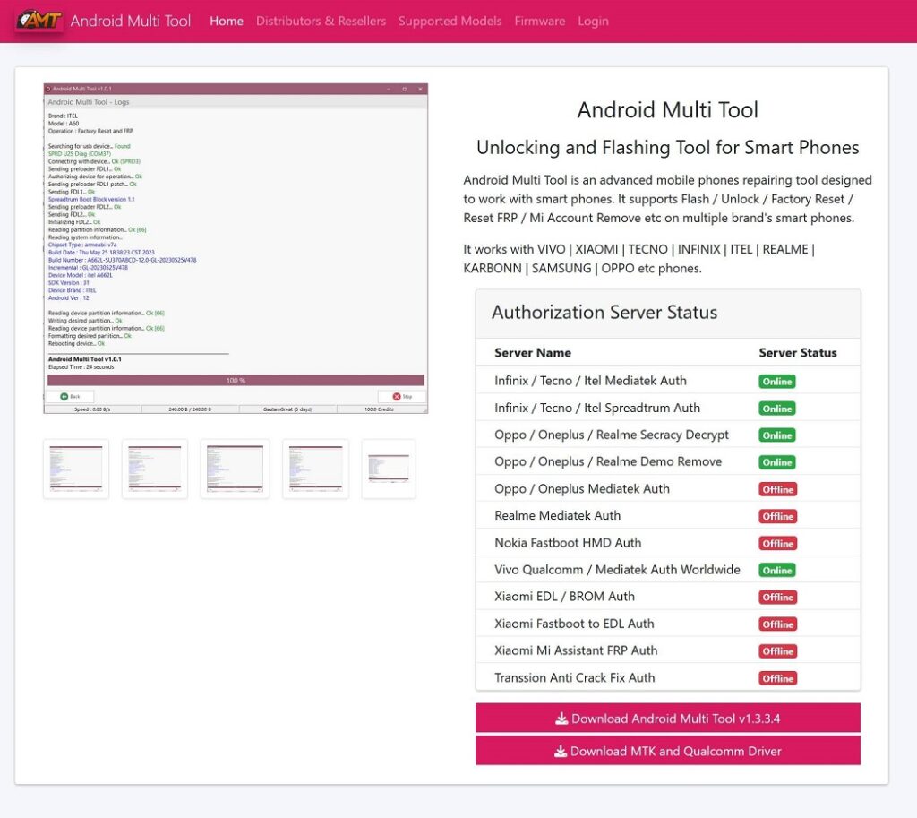Image resolution: width=917 pixels, height=818 pixels.
Task: Select Vivo Qualcomm / Mediatek Auth Worldwide name
Action: [618, 569]
